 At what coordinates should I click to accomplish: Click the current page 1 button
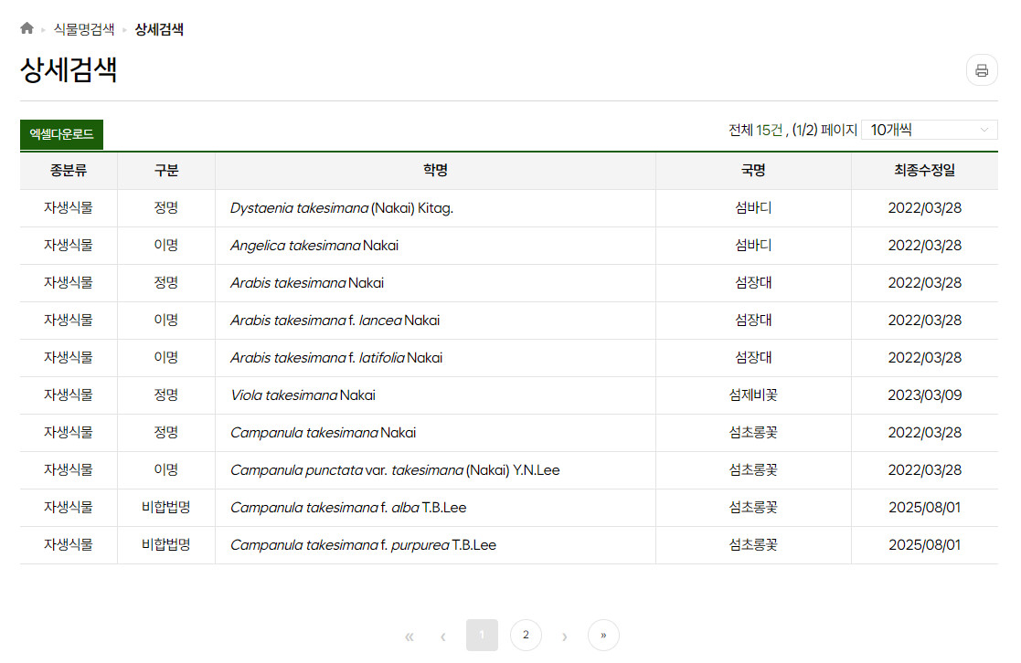pyautogui.click(x=482, y=636)
